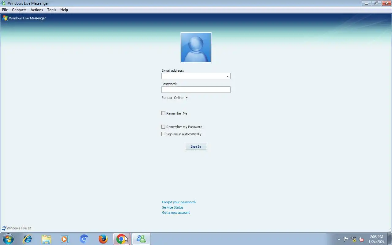Click the Windows Live ID icon
This screenshot has width=392, height=245.
[4, 228]
